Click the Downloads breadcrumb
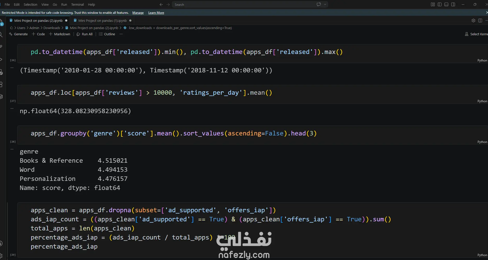The height and width of the screenshot is (260, 488). click(x=52, y=28)
